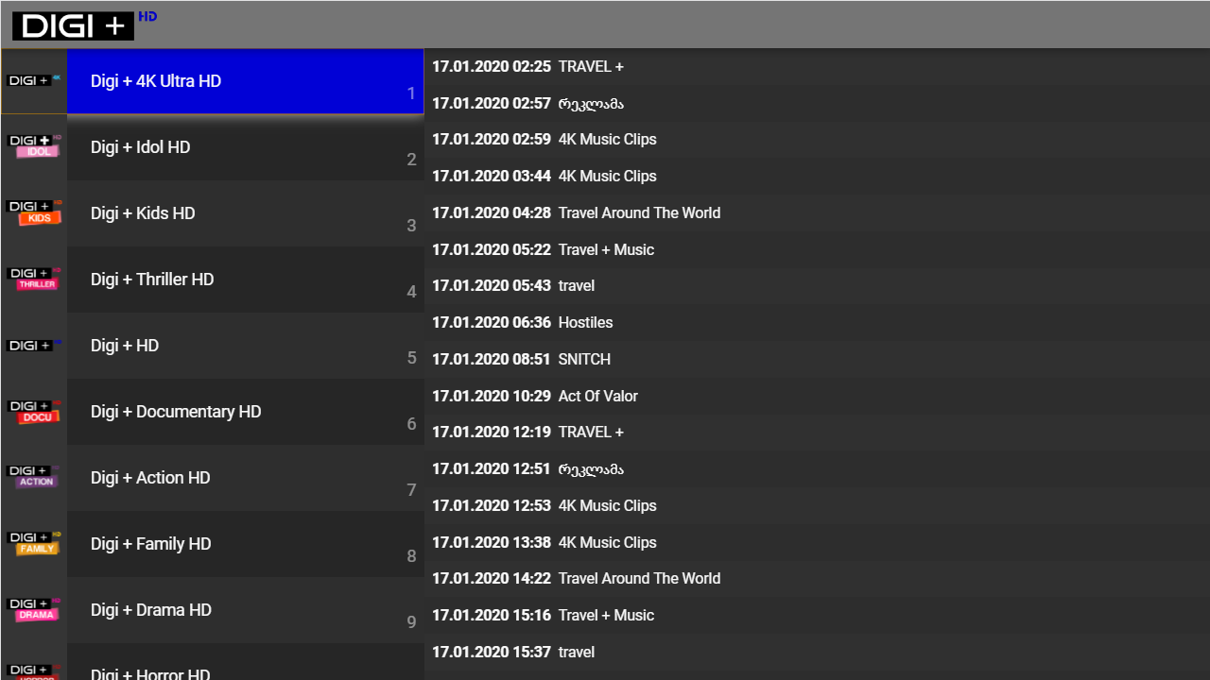The width and height of the screenshot is (1210, 680).
Task: Click the Digi + Kids channel logo
Action: coord(34,212)
